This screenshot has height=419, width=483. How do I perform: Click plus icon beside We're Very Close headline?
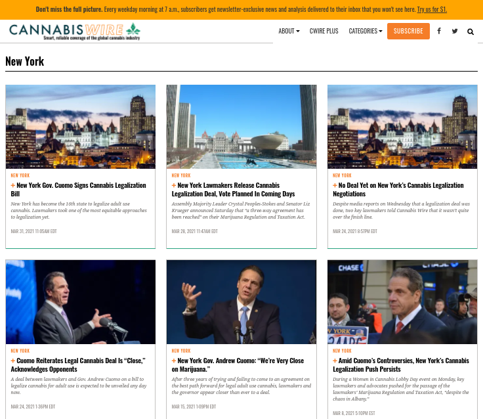[174, 361]
